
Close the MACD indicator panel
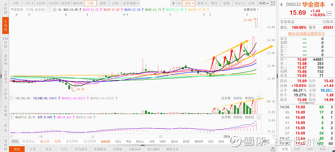(259, 117)
